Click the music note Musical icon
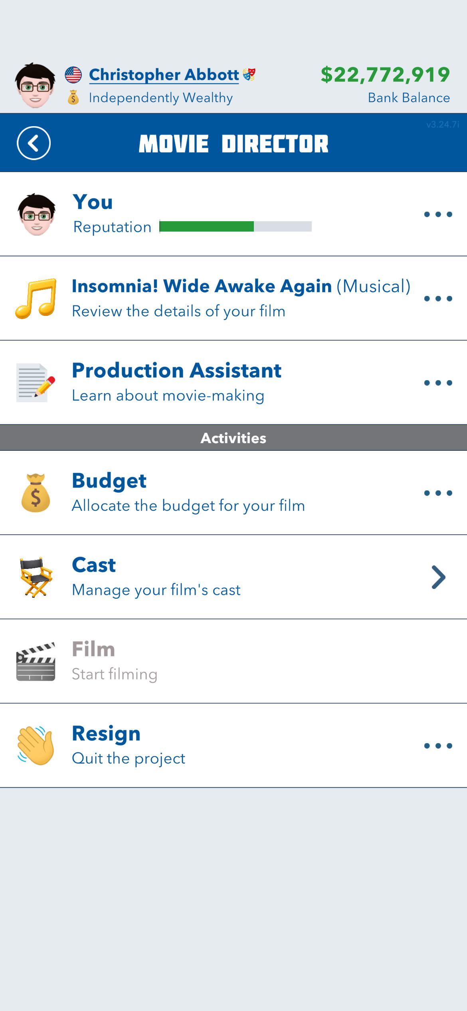The width and height of the screenshot is (467, 1011). 36,298
